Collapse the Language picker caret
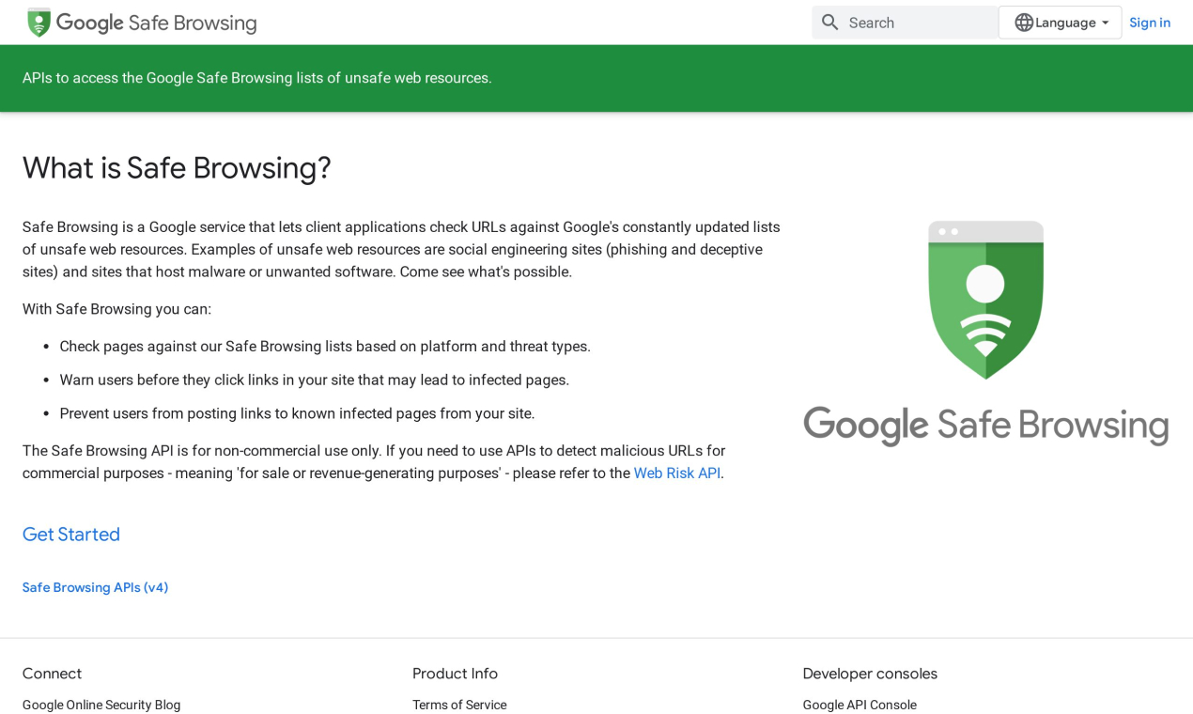The width and height of the screenshot is (1193, 714). (1105, 23)
